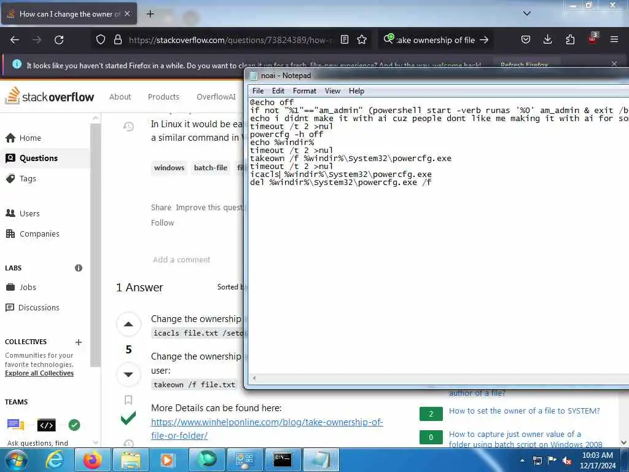The width and height of the screenshot is (629, 472).
Task: Bookmark the answer with the bookmark icon
Action: point(128,399)
